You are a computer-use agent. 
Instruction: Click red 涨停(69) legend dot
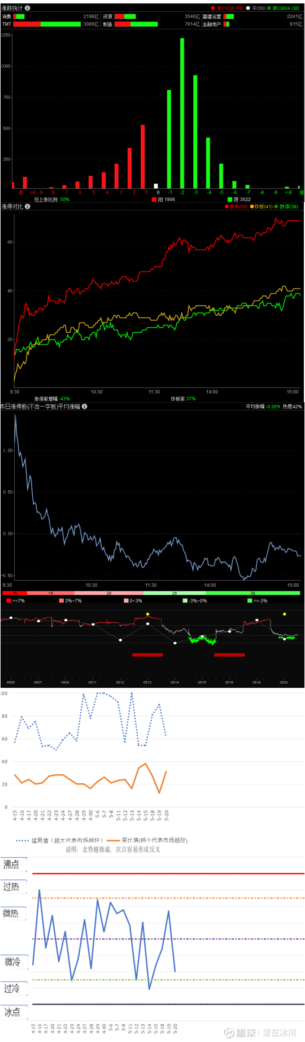point(227,207)
